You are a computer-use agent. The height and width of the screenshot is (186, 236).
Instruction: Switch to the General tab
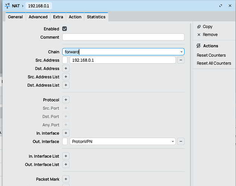(15, 17)
